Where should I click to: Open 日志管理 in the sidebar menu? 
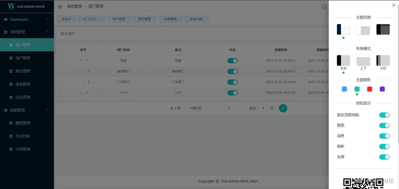tap(27, 97)
